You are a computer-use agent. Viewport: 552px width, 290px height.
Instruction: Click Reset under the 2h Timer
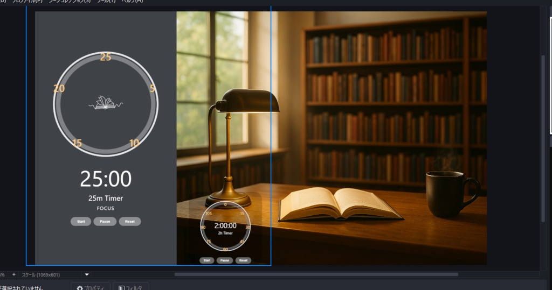[243, 260]
